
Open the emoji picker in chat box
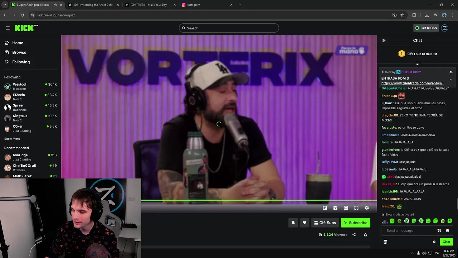click(x=447, y=230)
